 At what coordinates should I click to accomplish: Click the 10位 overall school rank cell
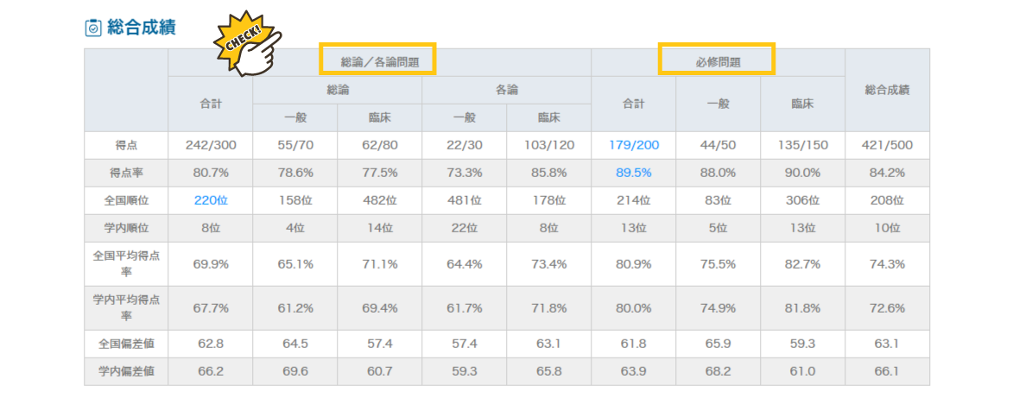point(887,229)
